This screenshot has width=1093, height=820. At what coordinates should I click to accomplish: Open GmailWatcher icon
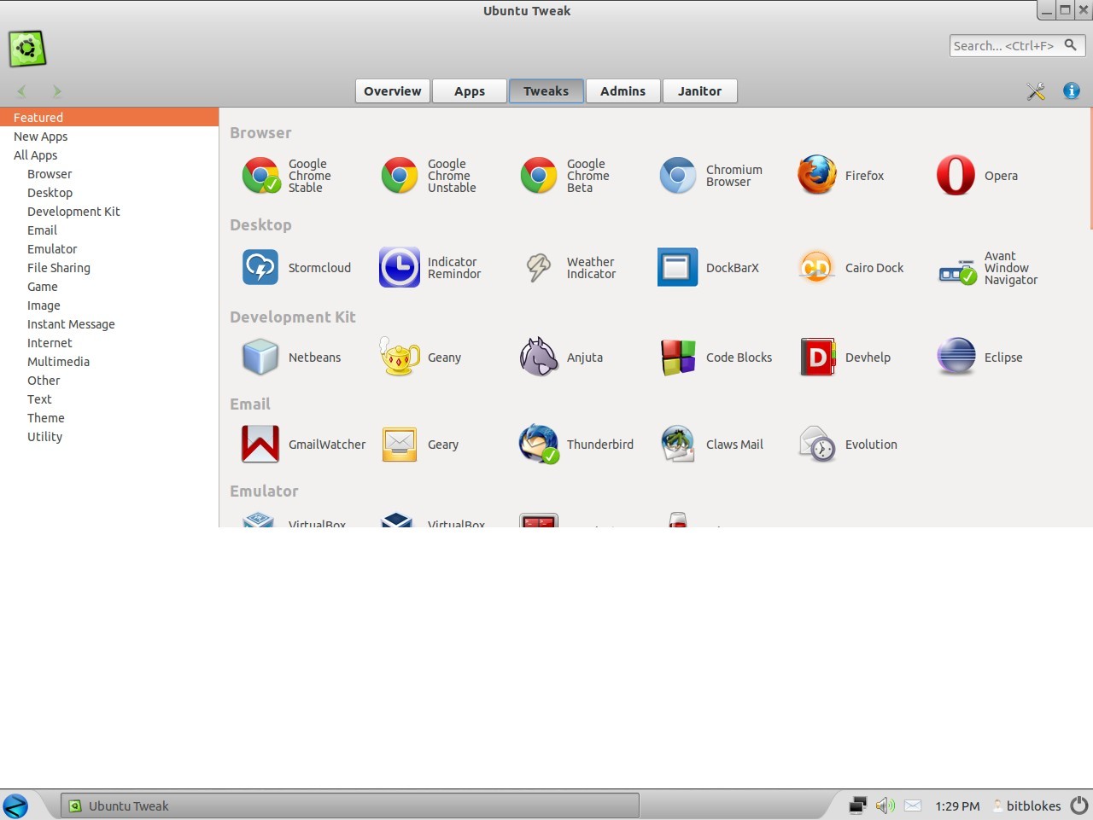[260, 445]
